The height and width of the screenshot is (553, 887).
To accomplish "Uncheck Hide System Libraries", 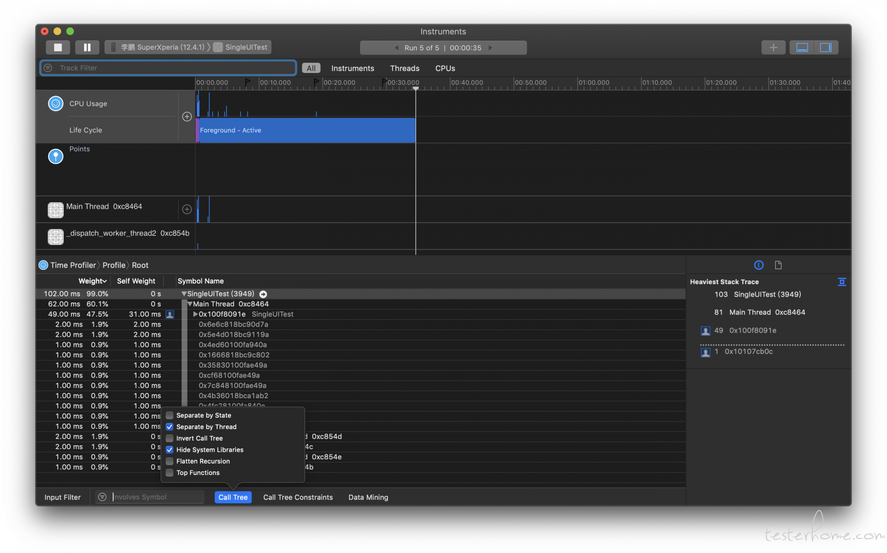I will point(170,450).
